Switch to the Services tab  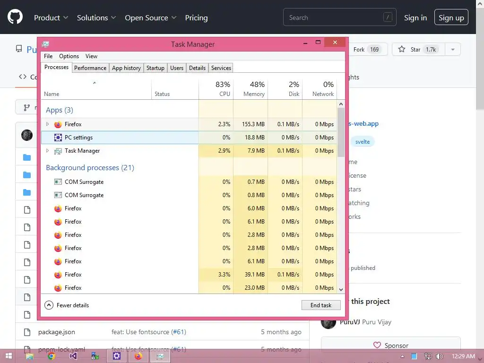(221, 68)
